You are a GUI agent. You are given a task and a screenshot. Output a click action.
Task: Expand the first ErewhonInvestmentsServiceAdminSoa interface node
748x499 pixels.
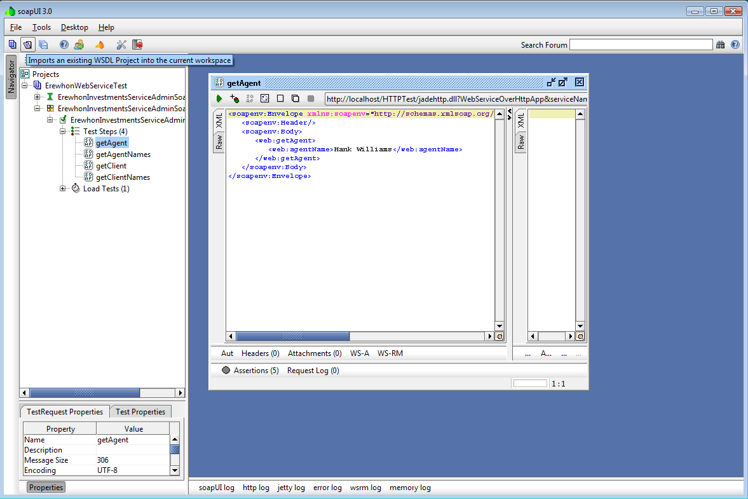(x=37, y=97)
